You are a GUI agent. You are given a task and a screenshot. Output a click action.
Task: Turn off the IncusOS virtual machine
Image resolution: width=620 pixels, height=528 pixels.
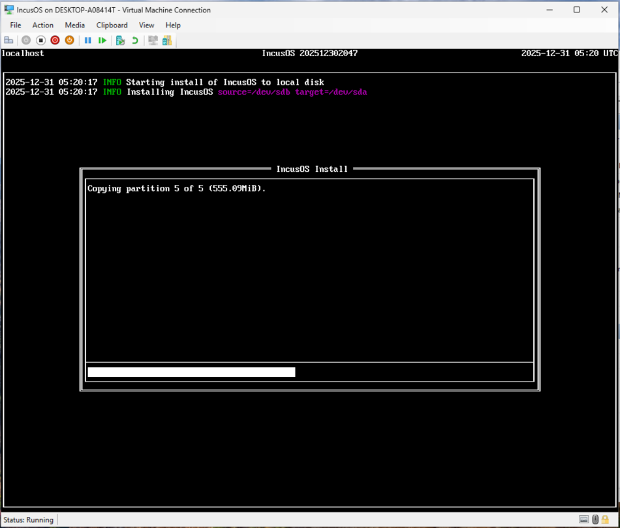tap(40, 40)
